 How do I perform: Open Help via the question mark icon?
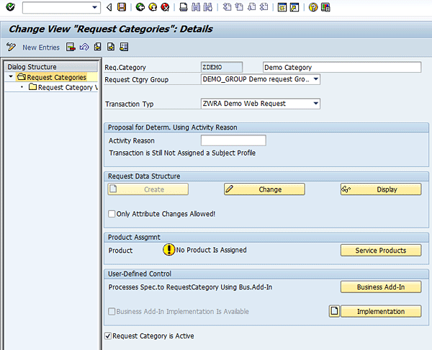(x=313, y=7)
